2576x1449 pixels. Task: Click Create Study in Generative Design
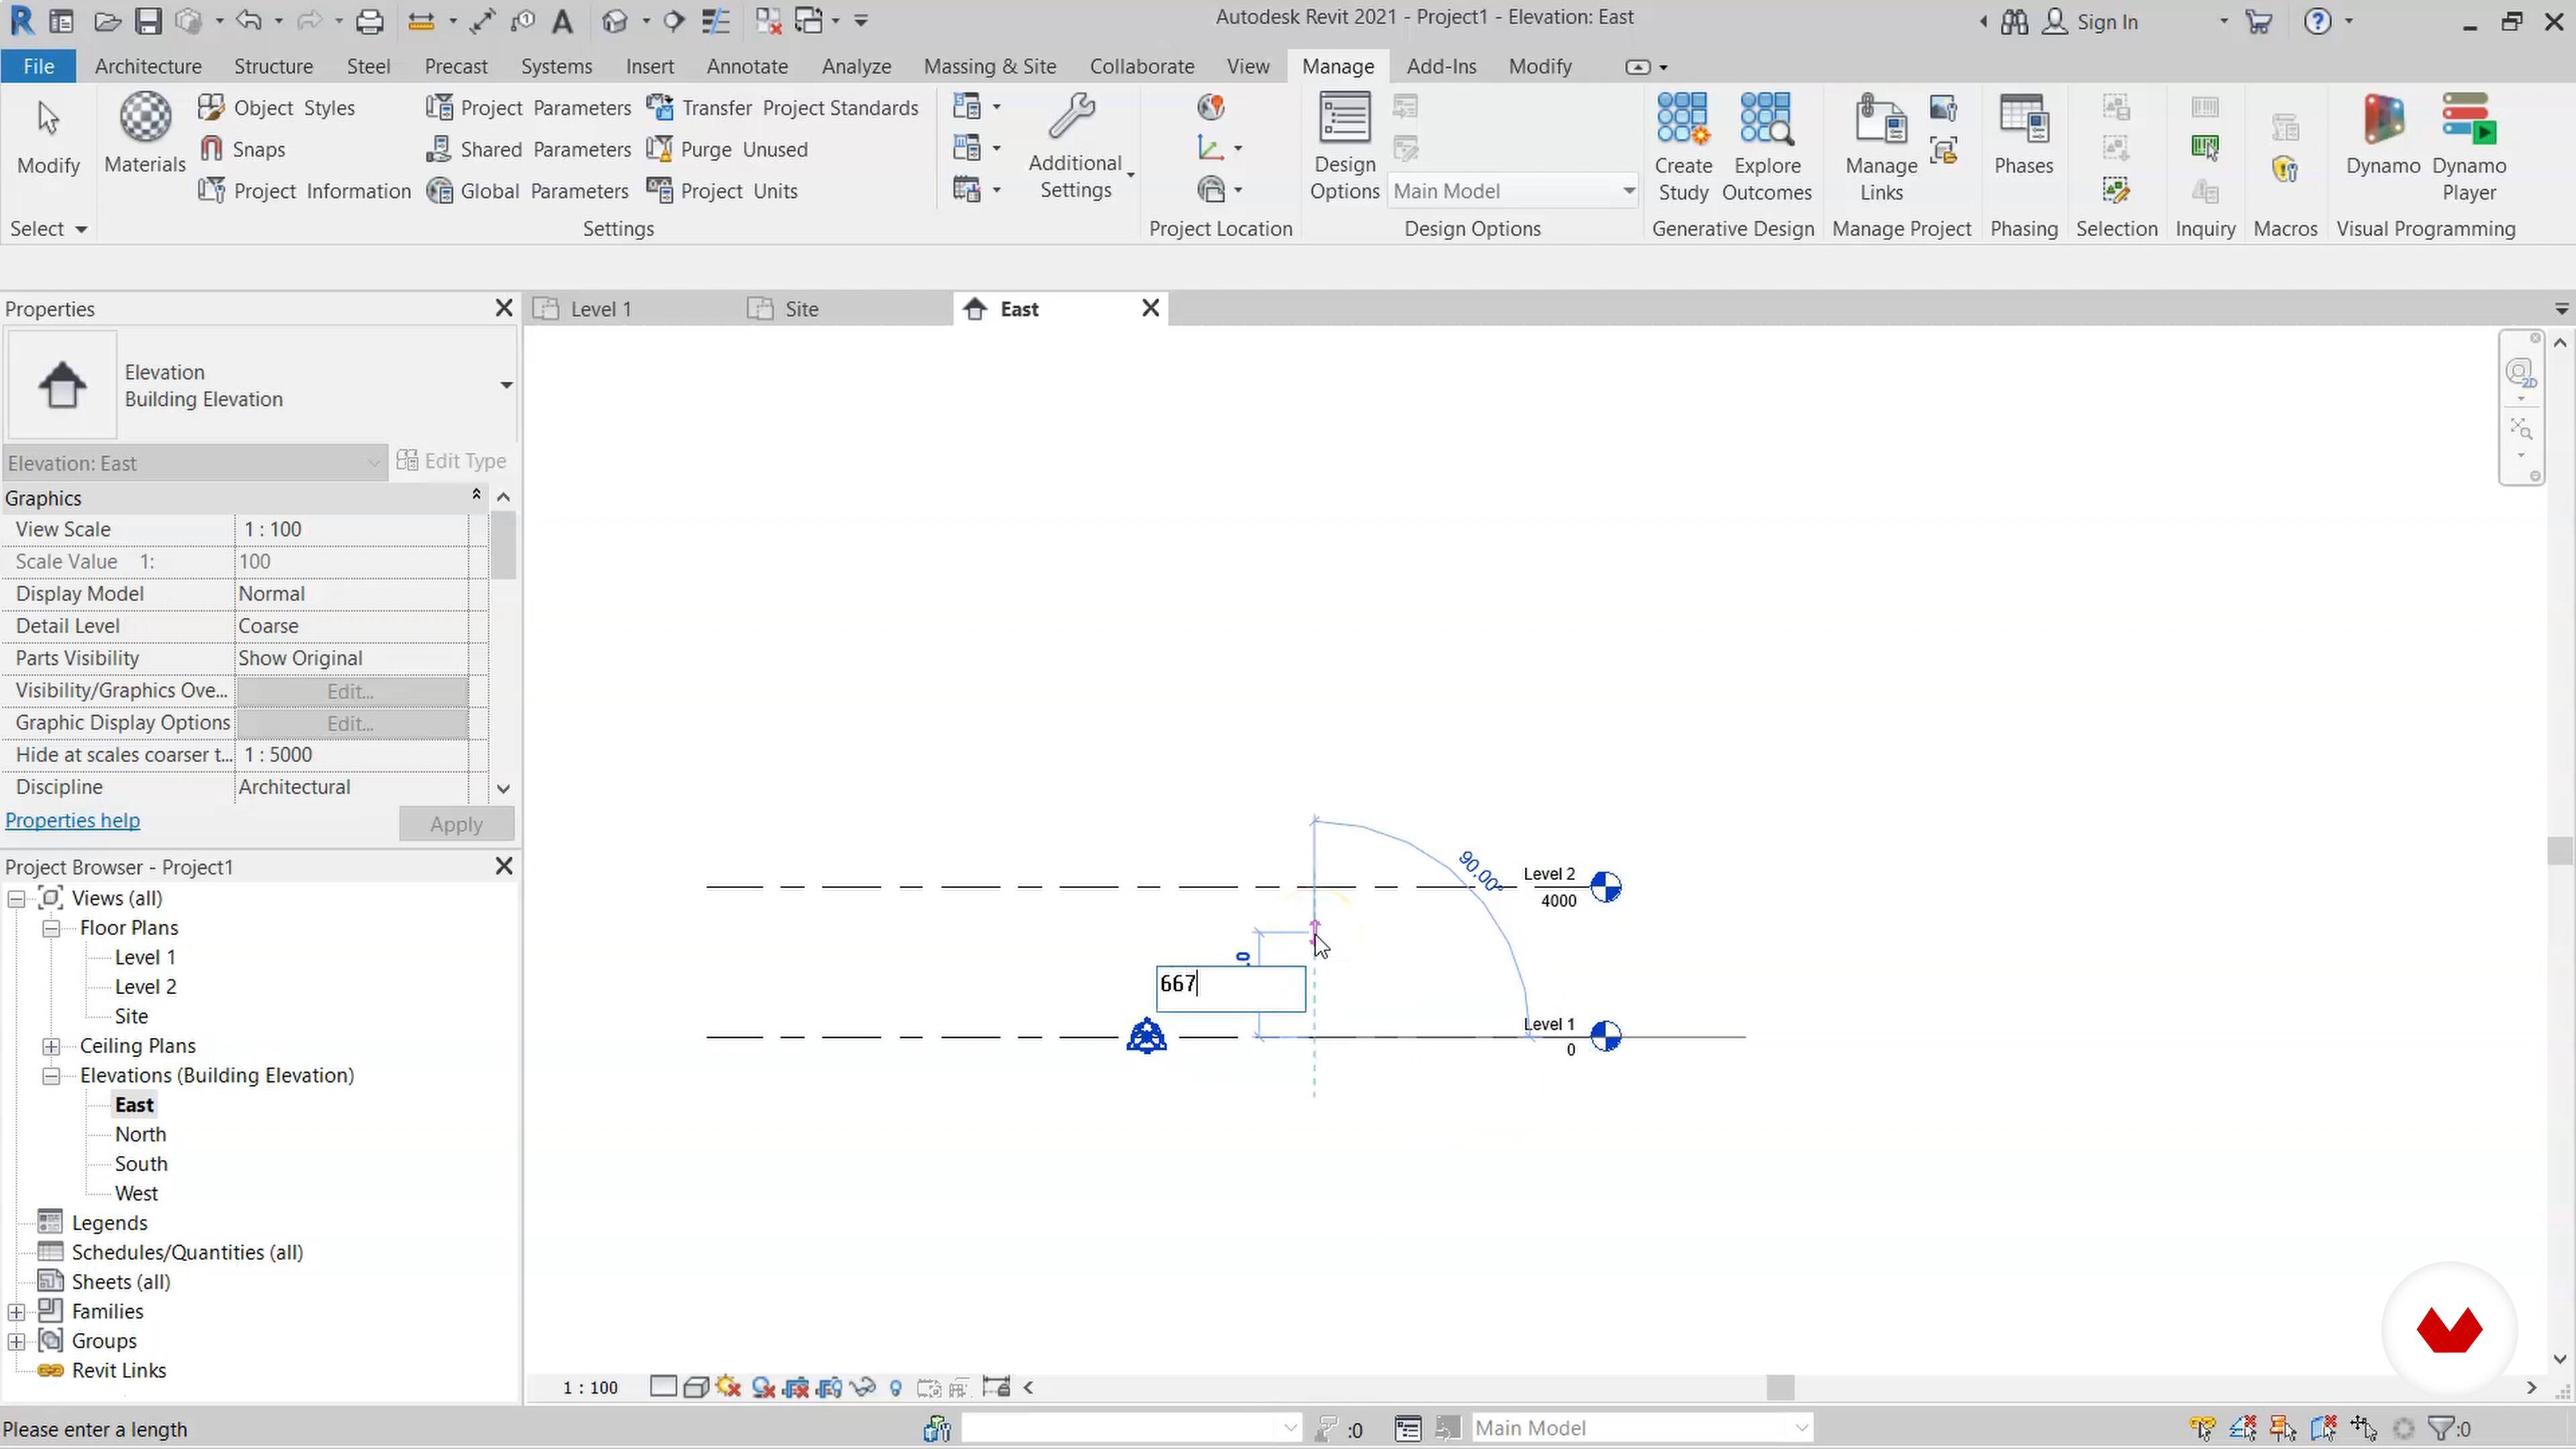tap(1683, 147)
